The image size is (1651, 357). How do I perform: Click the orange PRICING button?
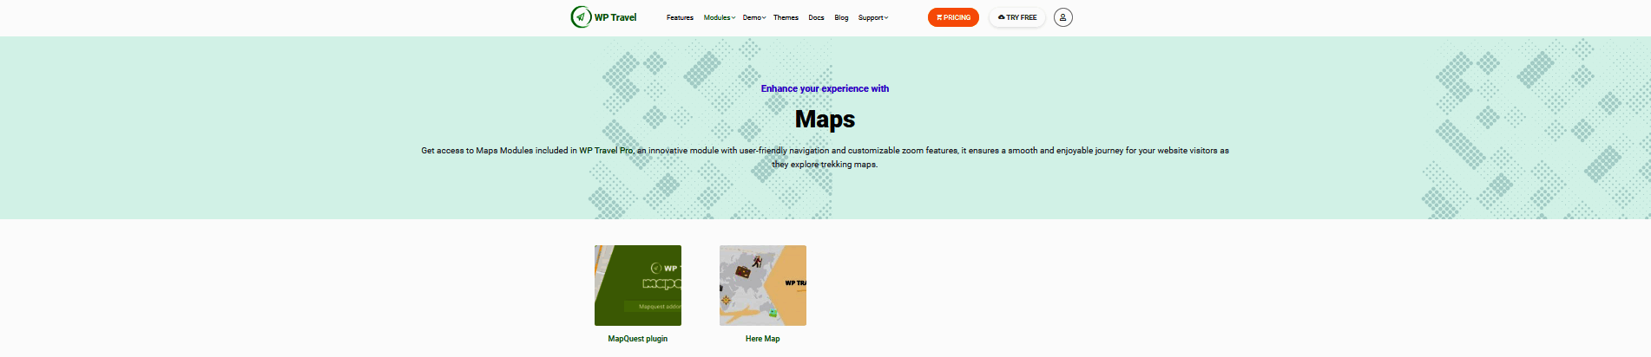pyautogui.click(x=953, y=17)
